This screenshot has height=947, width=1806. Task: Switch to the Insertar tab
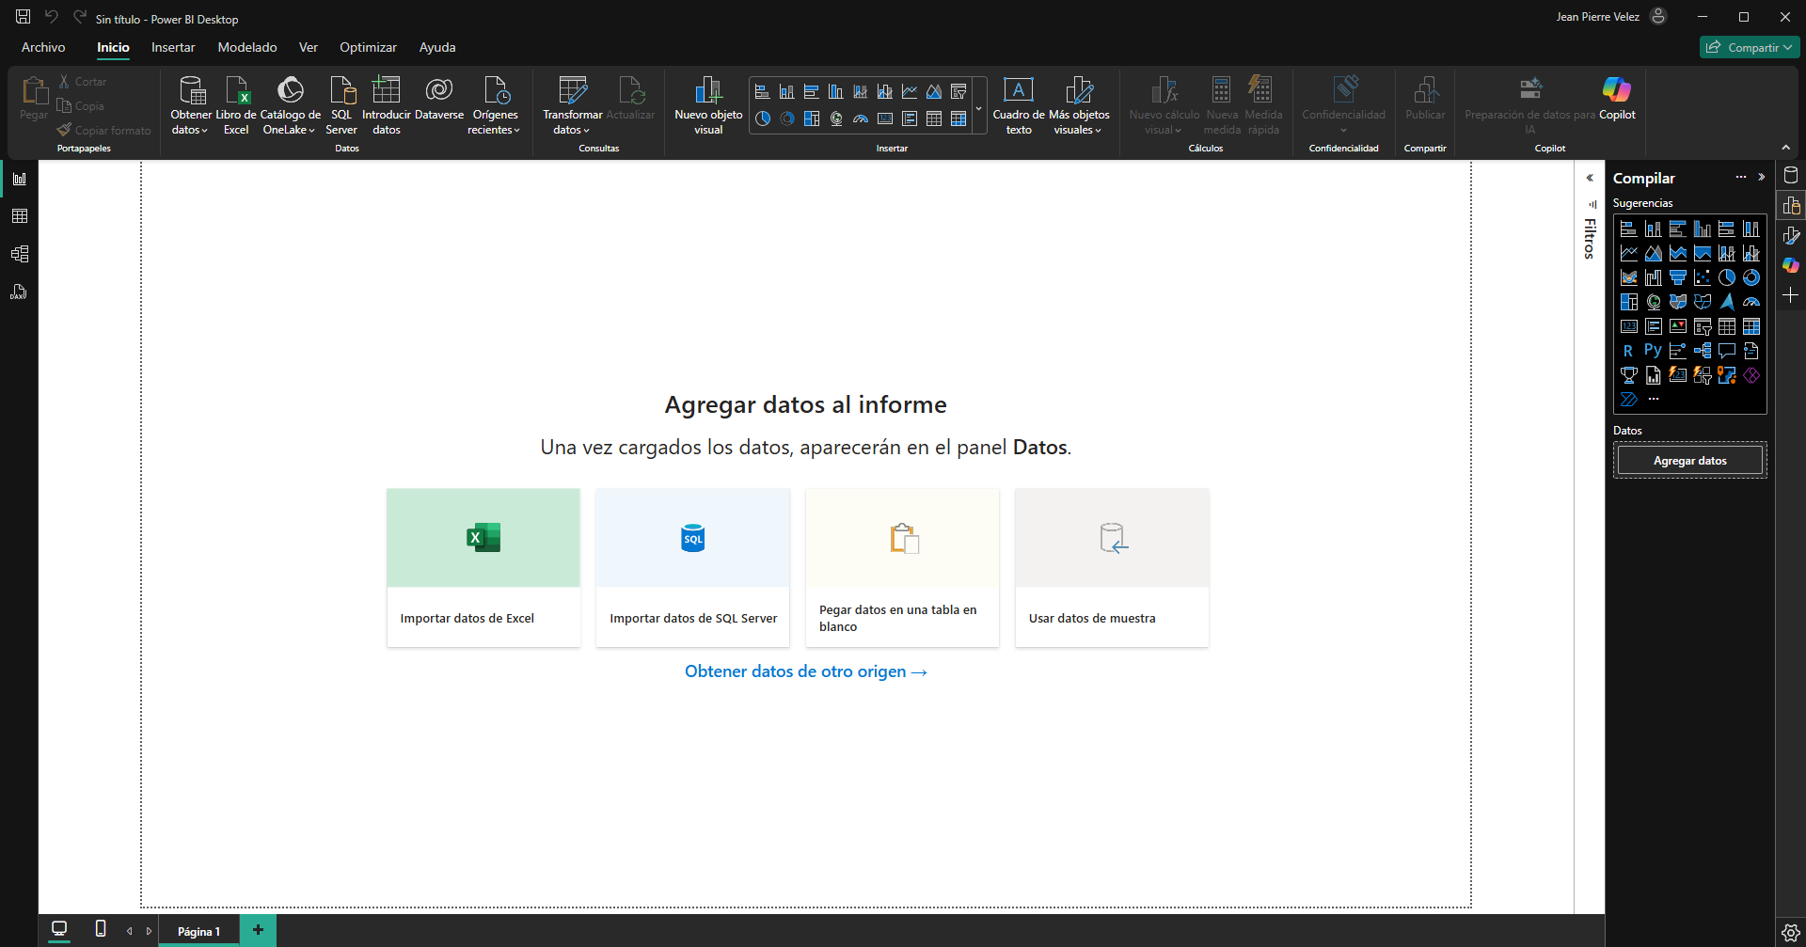[x=173, y=47]
